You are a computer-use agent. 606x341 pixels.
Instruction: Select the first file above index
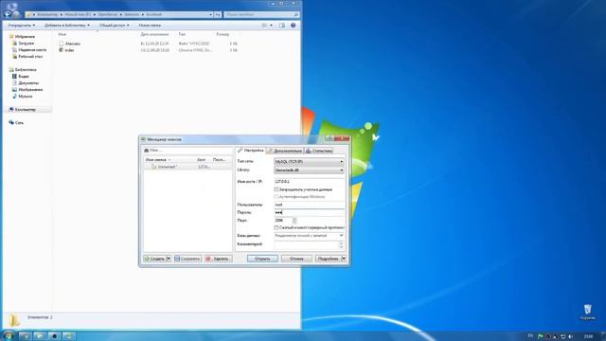coord(69,44)
